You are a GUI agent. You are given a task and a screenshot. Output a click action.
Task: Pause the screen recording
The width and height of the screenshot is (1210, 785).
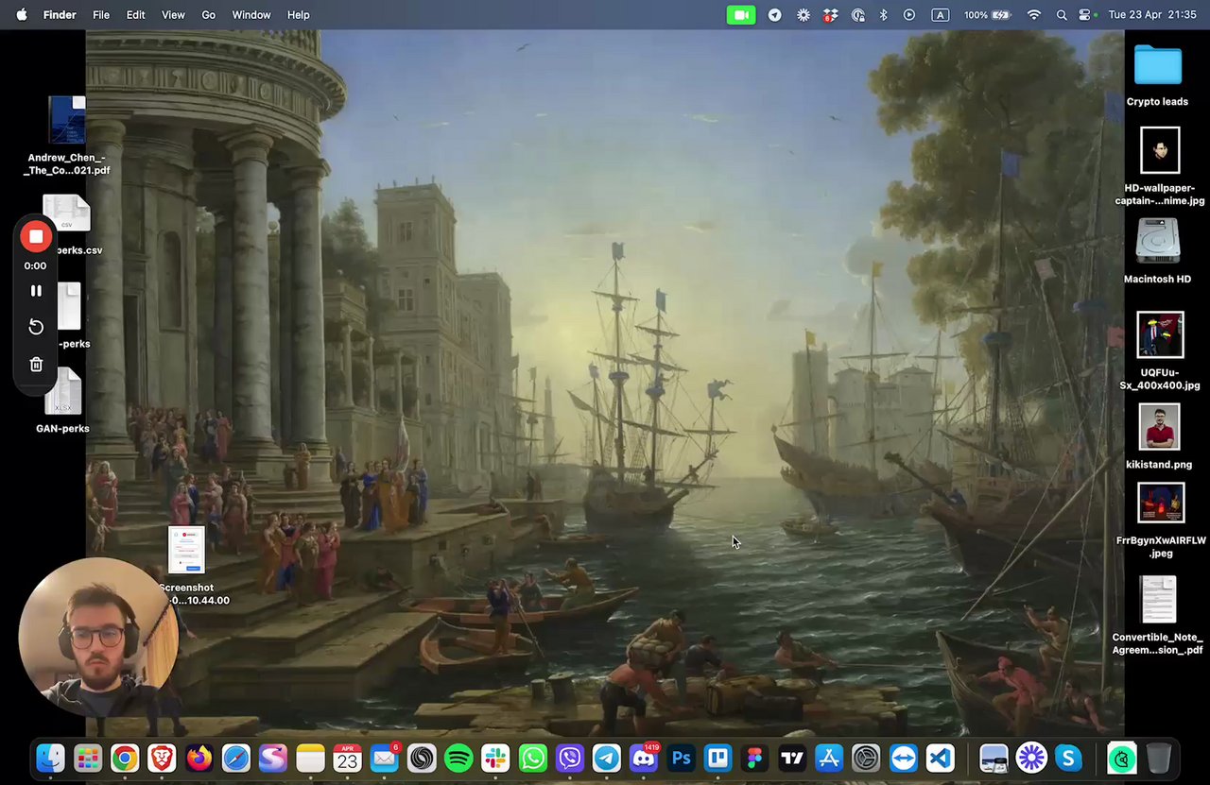click(x=36, y=291)
